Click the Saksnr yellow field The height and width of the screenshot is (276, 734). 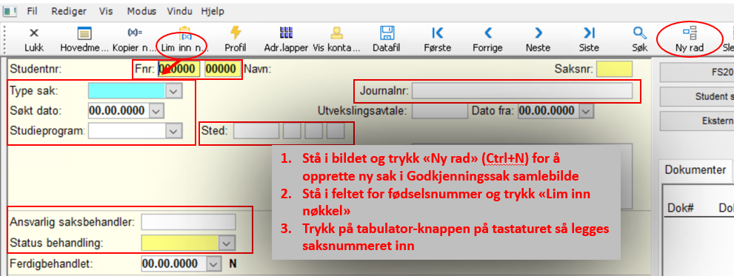614,70
